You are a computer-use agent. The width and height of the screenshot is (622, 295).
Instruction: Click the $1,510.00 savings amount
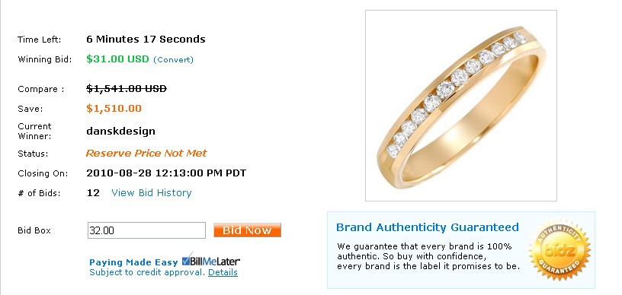point(114,109)
